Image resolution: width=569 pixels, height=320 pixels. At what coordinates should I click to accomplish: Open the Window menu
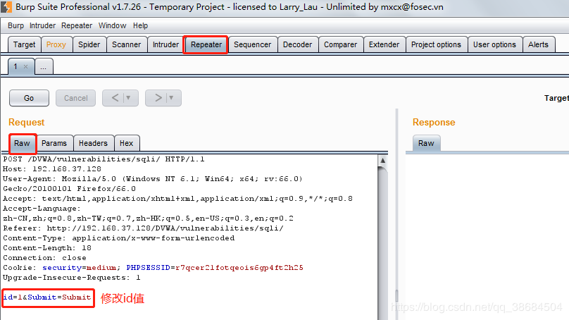click(x=112, y=25)
